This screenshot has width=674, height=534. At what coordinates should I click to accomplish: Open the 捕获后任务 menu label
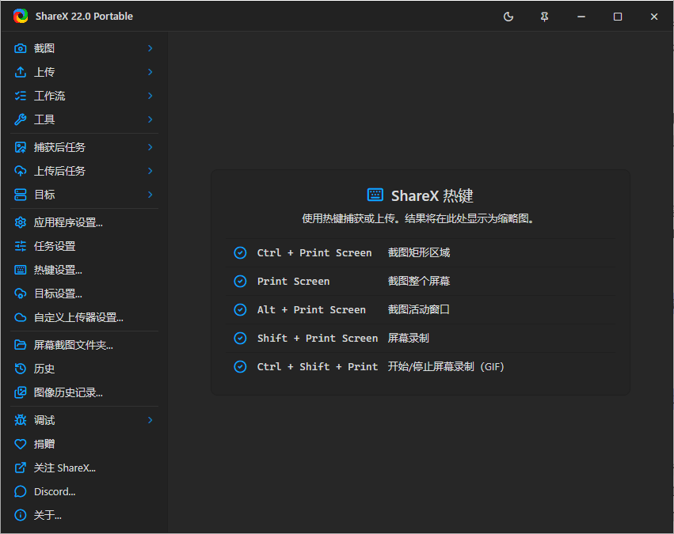click(x=59, y=147)
